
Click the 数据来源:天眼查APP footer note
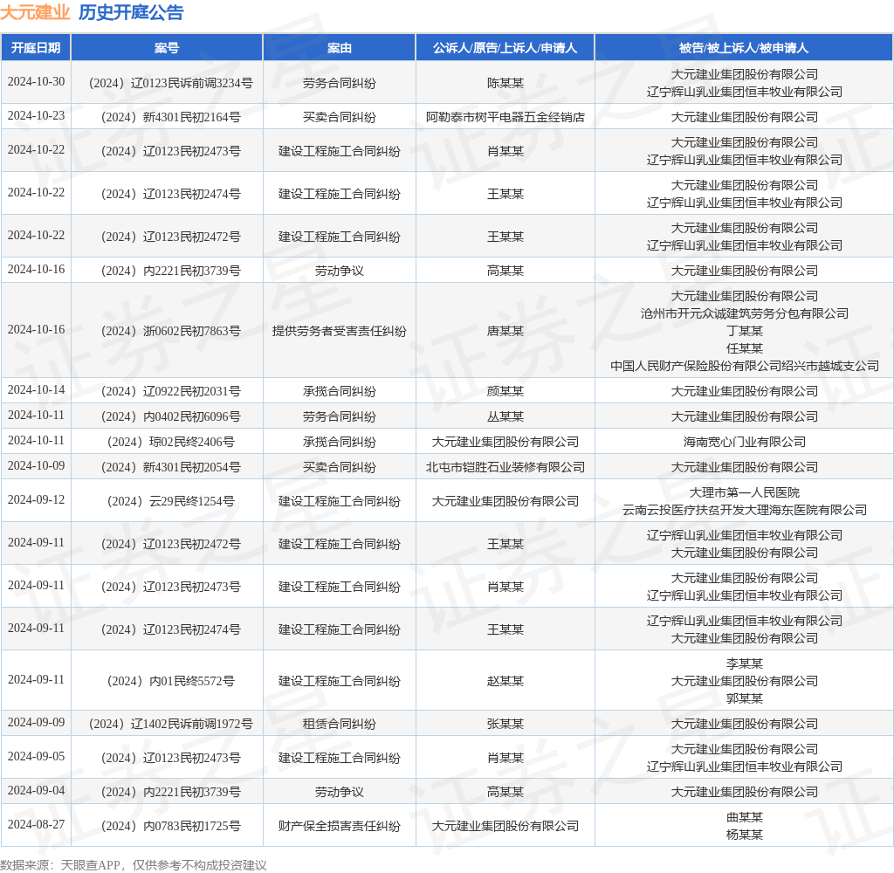click(x=134, y=865)
